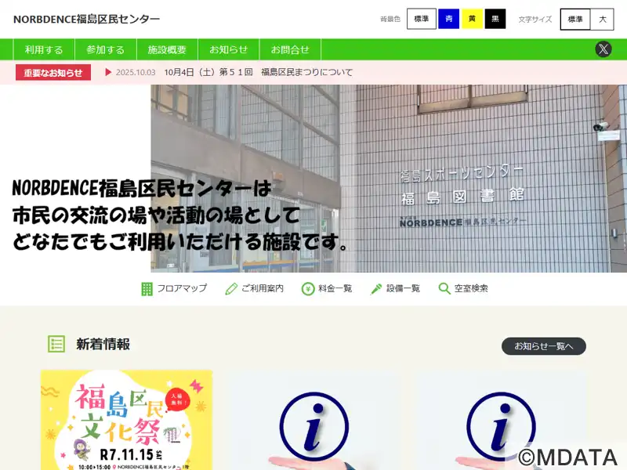The height and width of the screenshot is (470, 627).
Task: Click the yen icon for 料金一覧
Action: tap(308, 288)
